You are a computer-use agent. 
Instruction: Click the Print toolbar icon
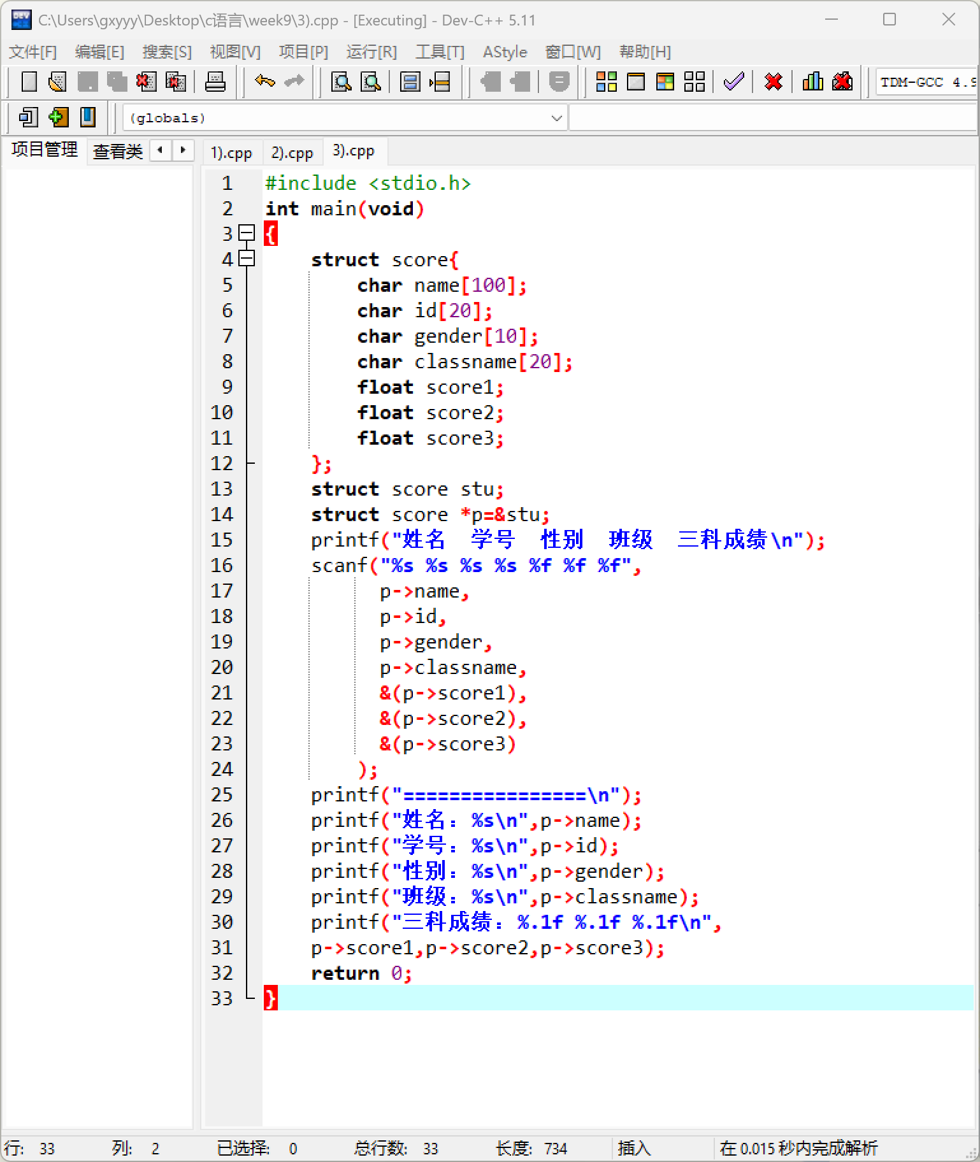tap(215, 82)
